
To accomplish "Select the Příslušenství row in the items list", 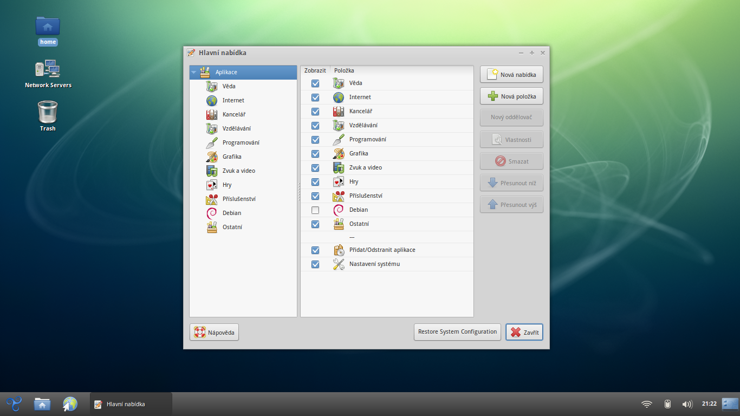I will (387, 196).
